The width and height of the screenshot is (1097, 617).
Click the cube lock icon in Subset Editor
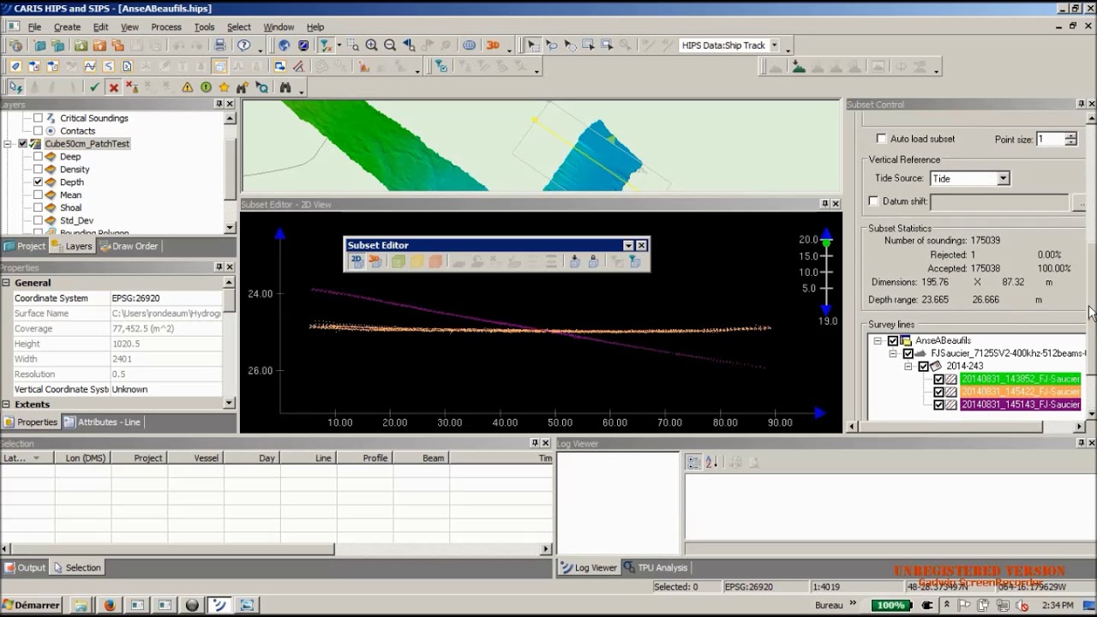tap(593, 261)
